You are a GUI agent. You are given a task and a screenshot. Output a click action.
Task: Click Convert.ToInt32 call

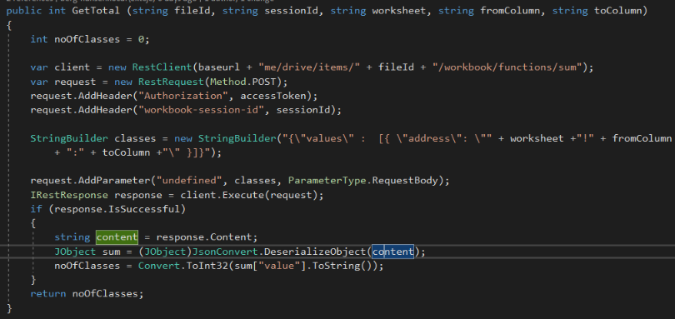coord(183,266)
